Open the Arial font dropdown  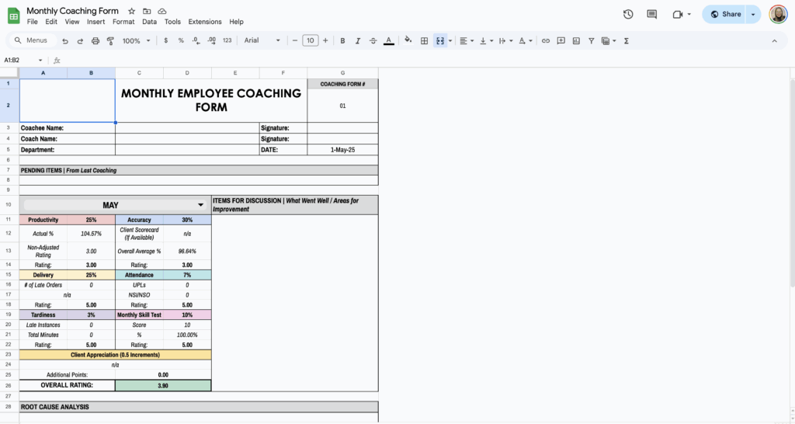click(262, 40)
